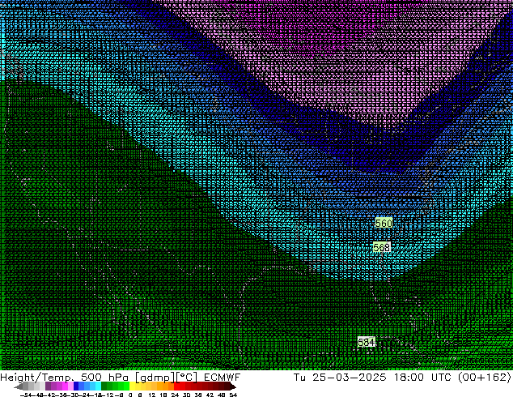Click the [°C] unit label

point(187,378)
